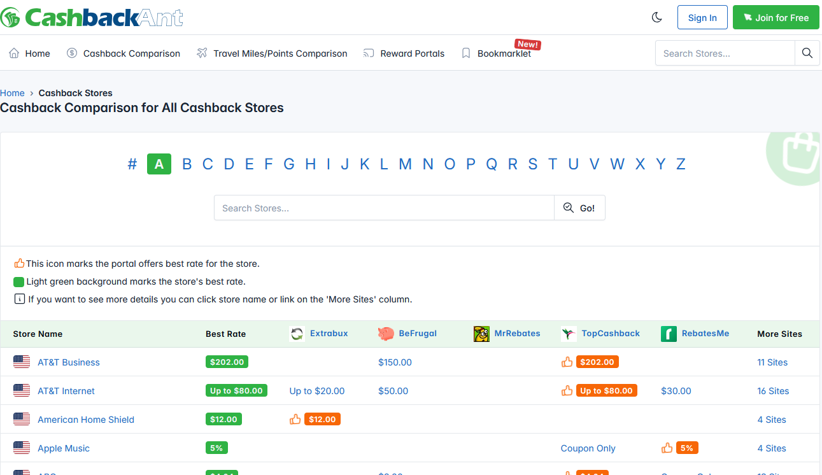The height and width of the screenshot is (475, 822).
Task: Click BeFrugal $50.00 rate
Action: click(x=393, y=391)
